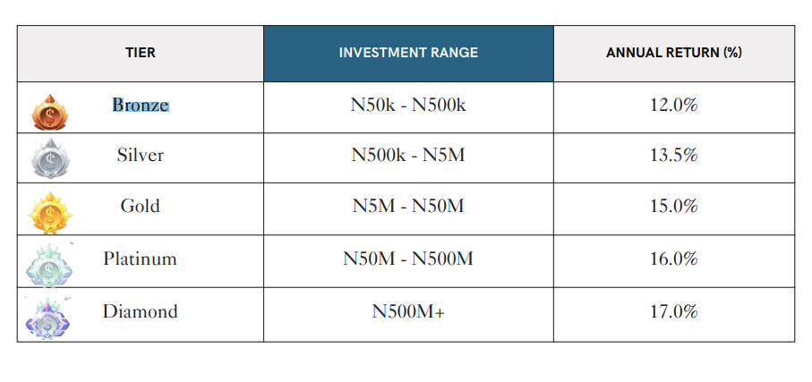The image size is (812, 382).
Task: Click the 12.0% annual return value
Action: point(673,105)
